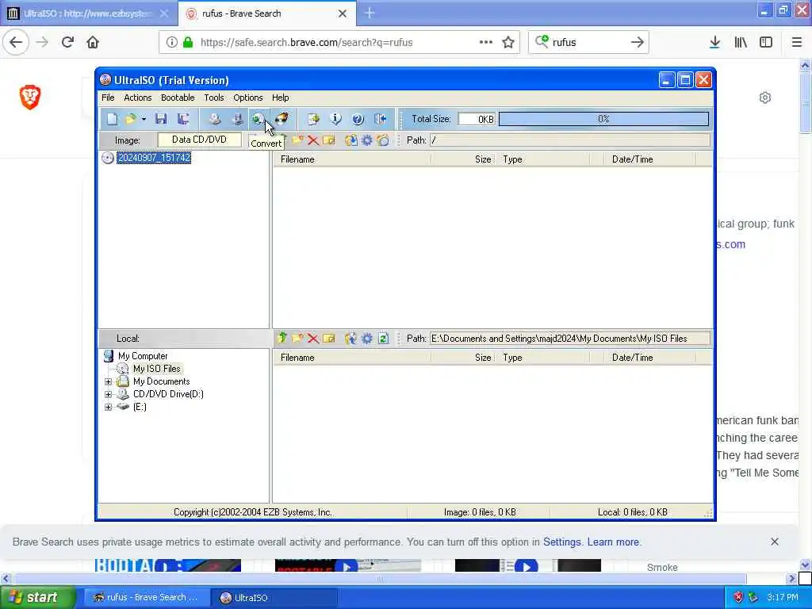Screen dimensions: 812x609
Task: Expand the CD/DVD Drive(D:) tree node
Action: pos(108,394)
